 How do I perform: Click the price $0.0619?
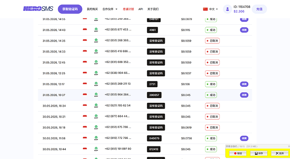coord(186,128)
